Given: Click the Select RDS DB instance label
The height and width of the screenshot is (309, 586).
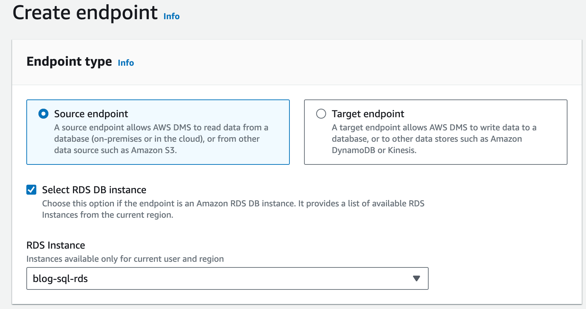Looking at the screenshot, I should point(94,190).
